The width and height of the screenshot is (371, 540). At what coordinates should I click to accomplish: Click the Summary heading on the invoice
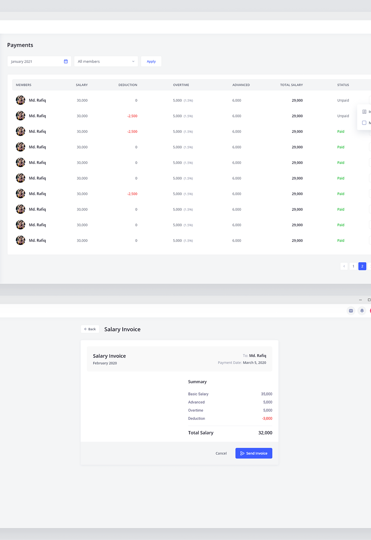click(x=197, y=382)
